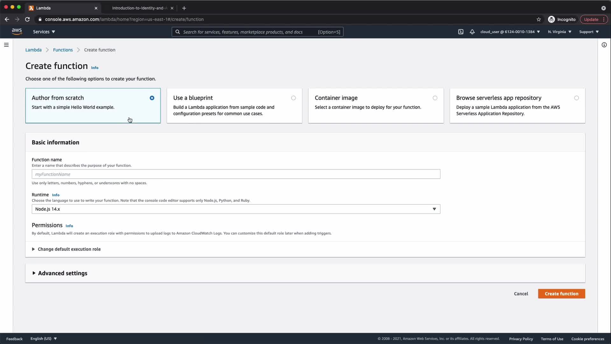611x344 pixels.
Task: Open the AWS CloudShell icon
Action: point(460,32)
